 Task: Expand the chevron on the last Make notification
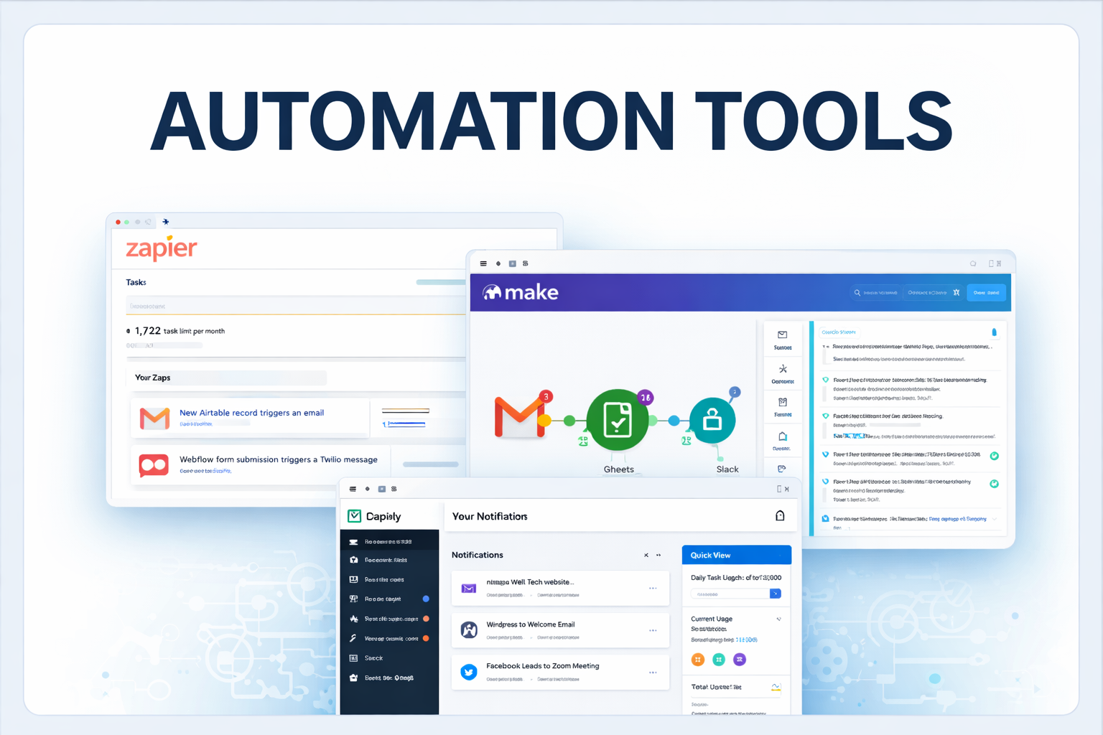click(994, 519)
